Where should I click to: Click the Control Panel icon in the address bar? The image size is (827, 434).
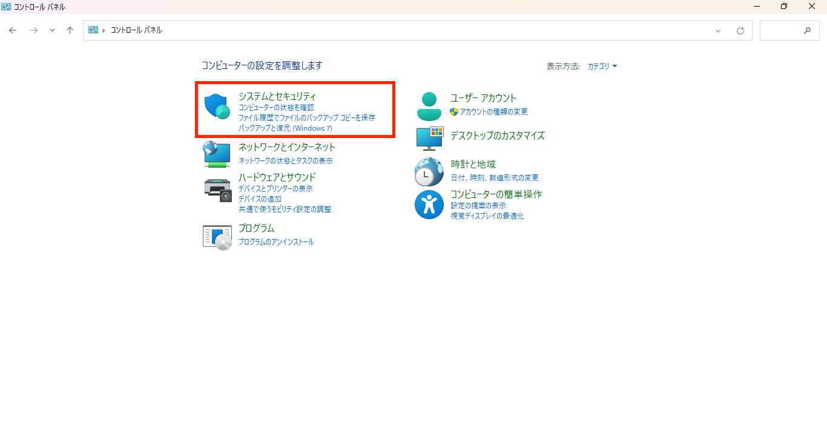(x=94, y=29)
